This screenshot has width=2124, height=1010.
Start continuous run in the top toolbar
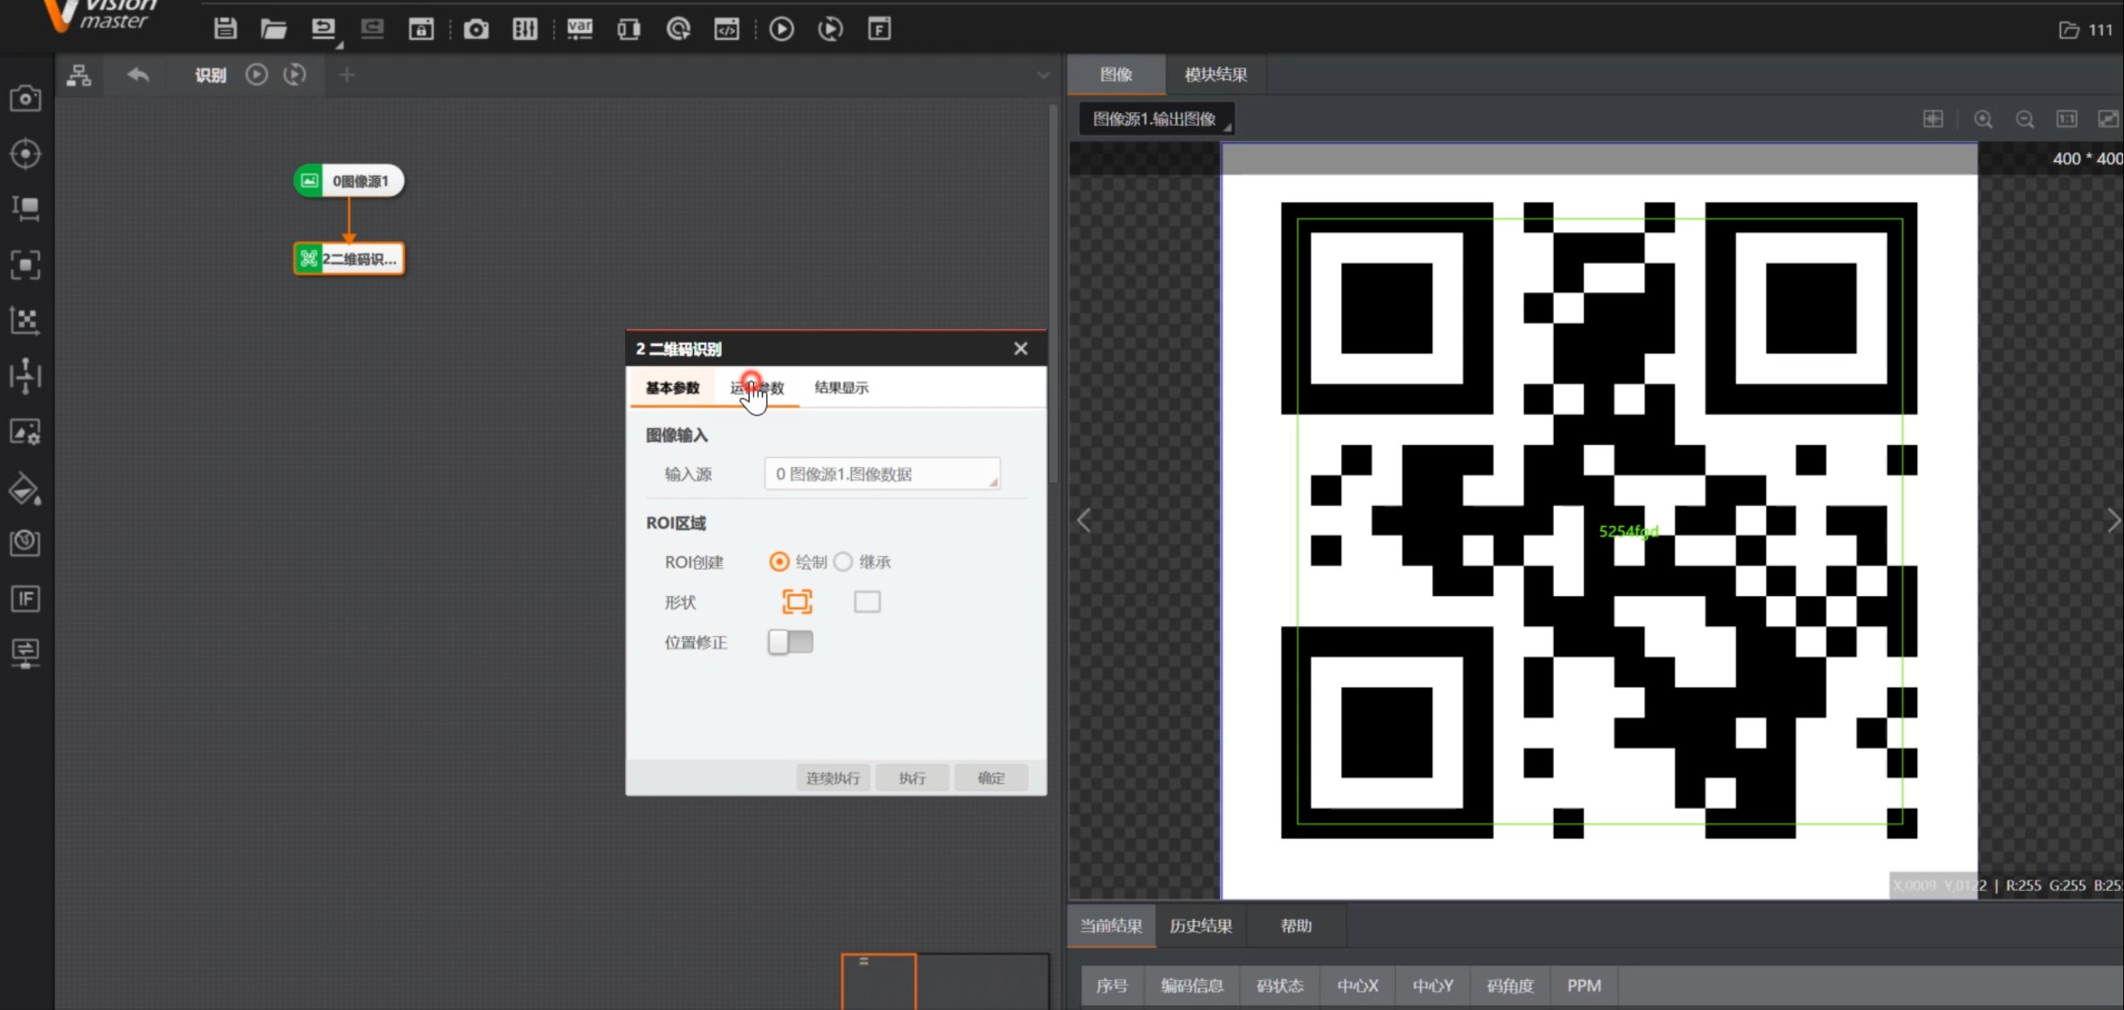pos(830,29)
